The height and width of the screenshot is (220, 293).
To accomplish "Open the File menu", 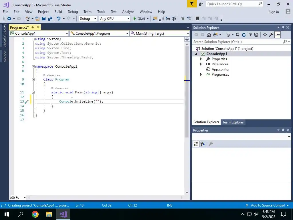I will 5,11.
